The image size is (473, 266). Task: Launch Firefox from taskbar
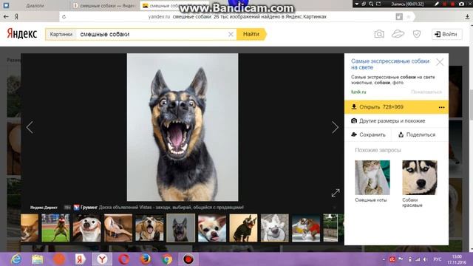point(146,259)
